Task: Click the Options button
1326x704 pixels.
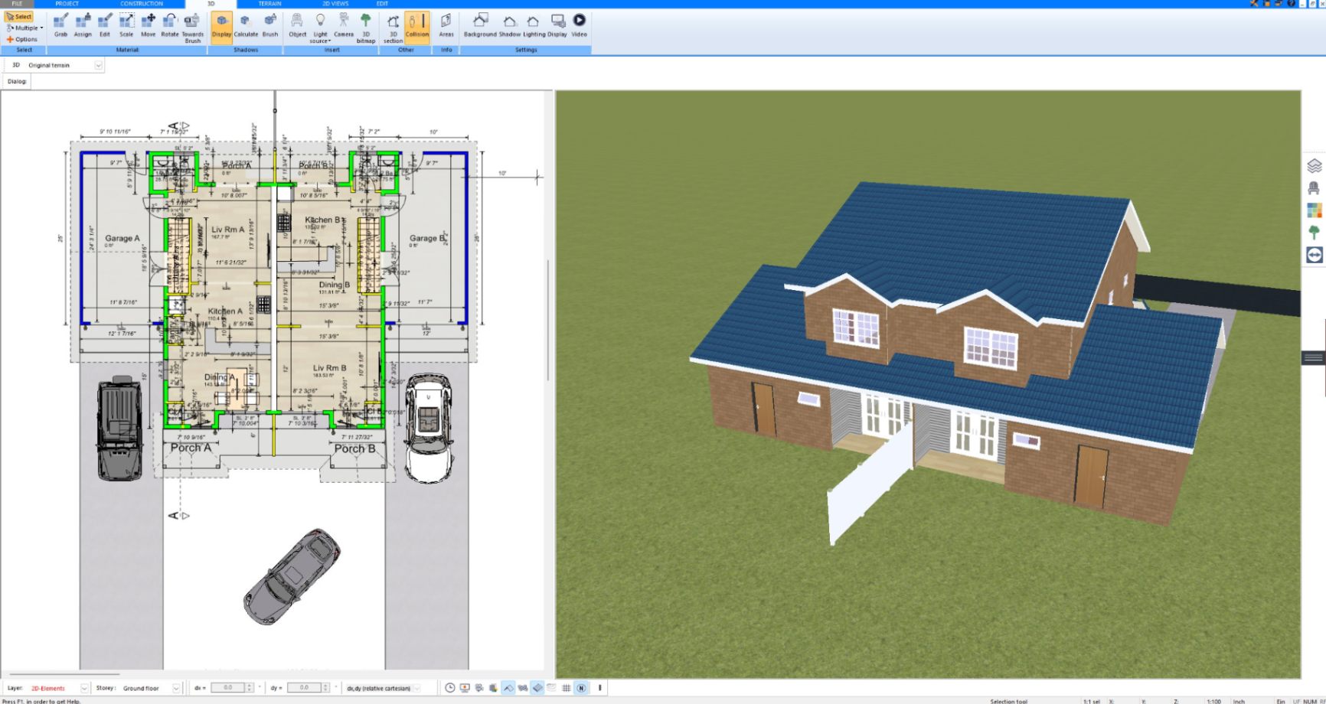Action: (x=22, y=39)
